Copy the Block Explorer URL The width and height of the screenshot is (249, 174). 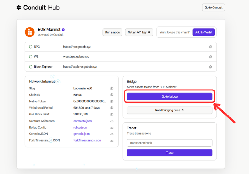[211, 67]
